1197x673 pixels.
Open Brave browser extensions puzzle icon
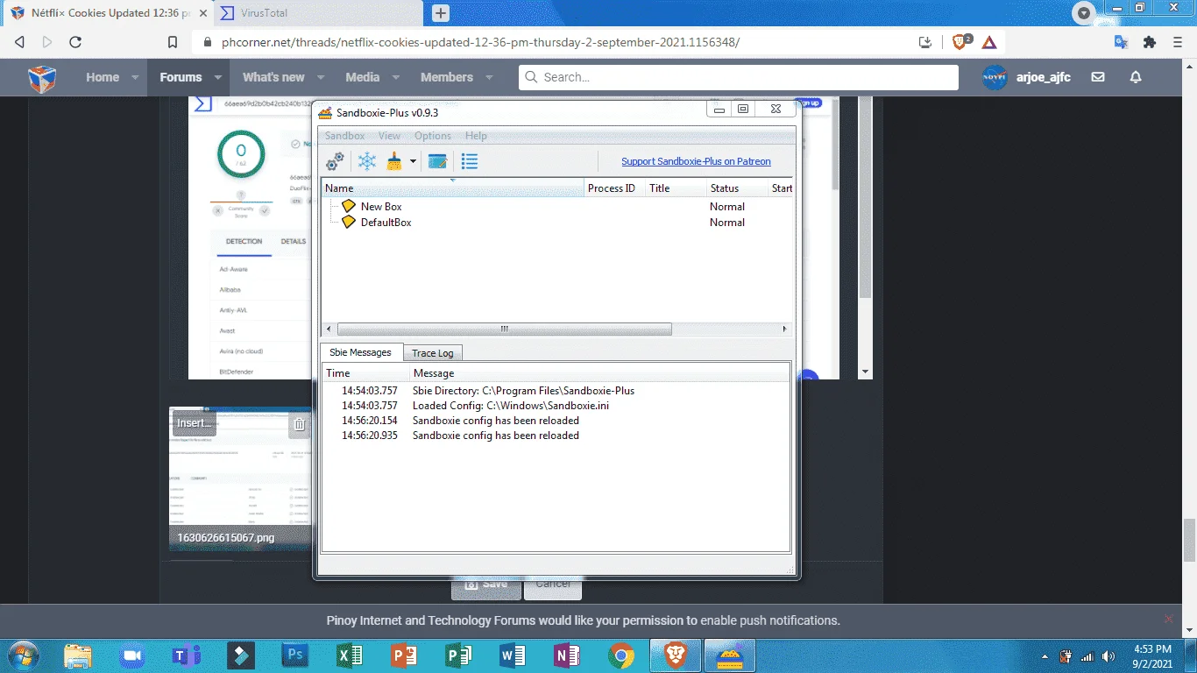pos(1150,41)
